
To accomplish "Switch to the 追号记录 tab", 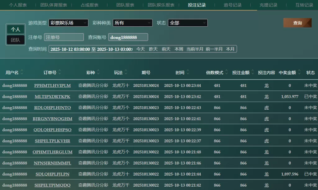I will pos(233,5).
